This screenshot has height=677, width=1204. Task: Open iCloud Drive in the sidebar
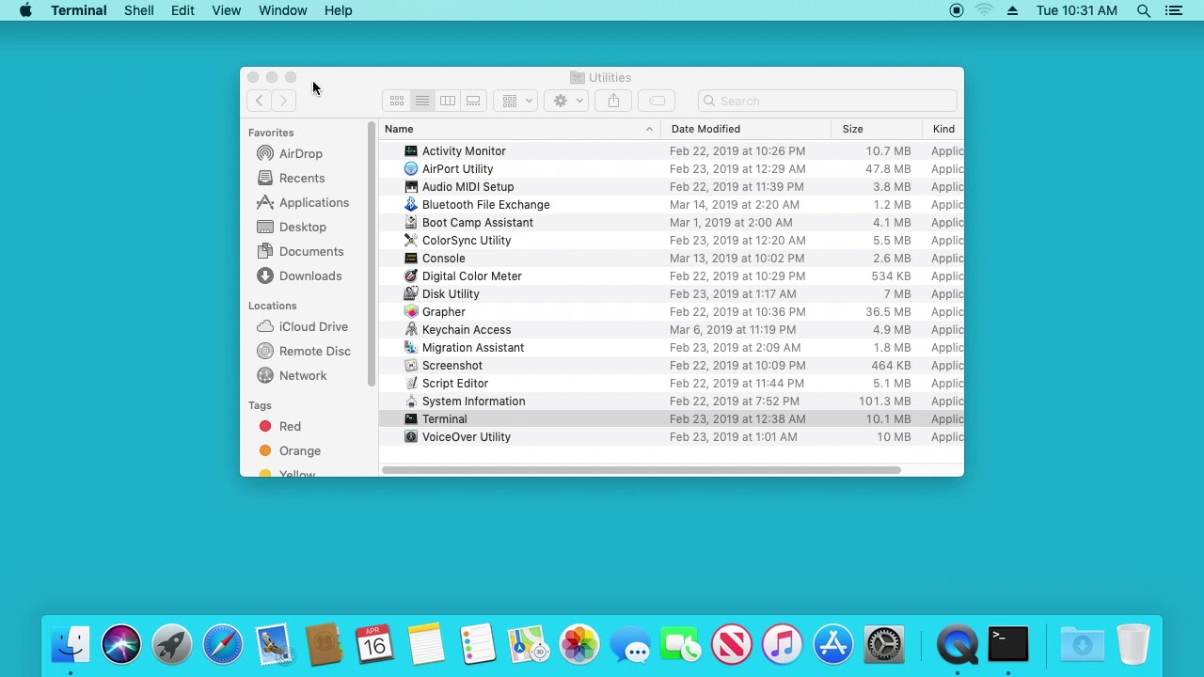pos(313,326)
